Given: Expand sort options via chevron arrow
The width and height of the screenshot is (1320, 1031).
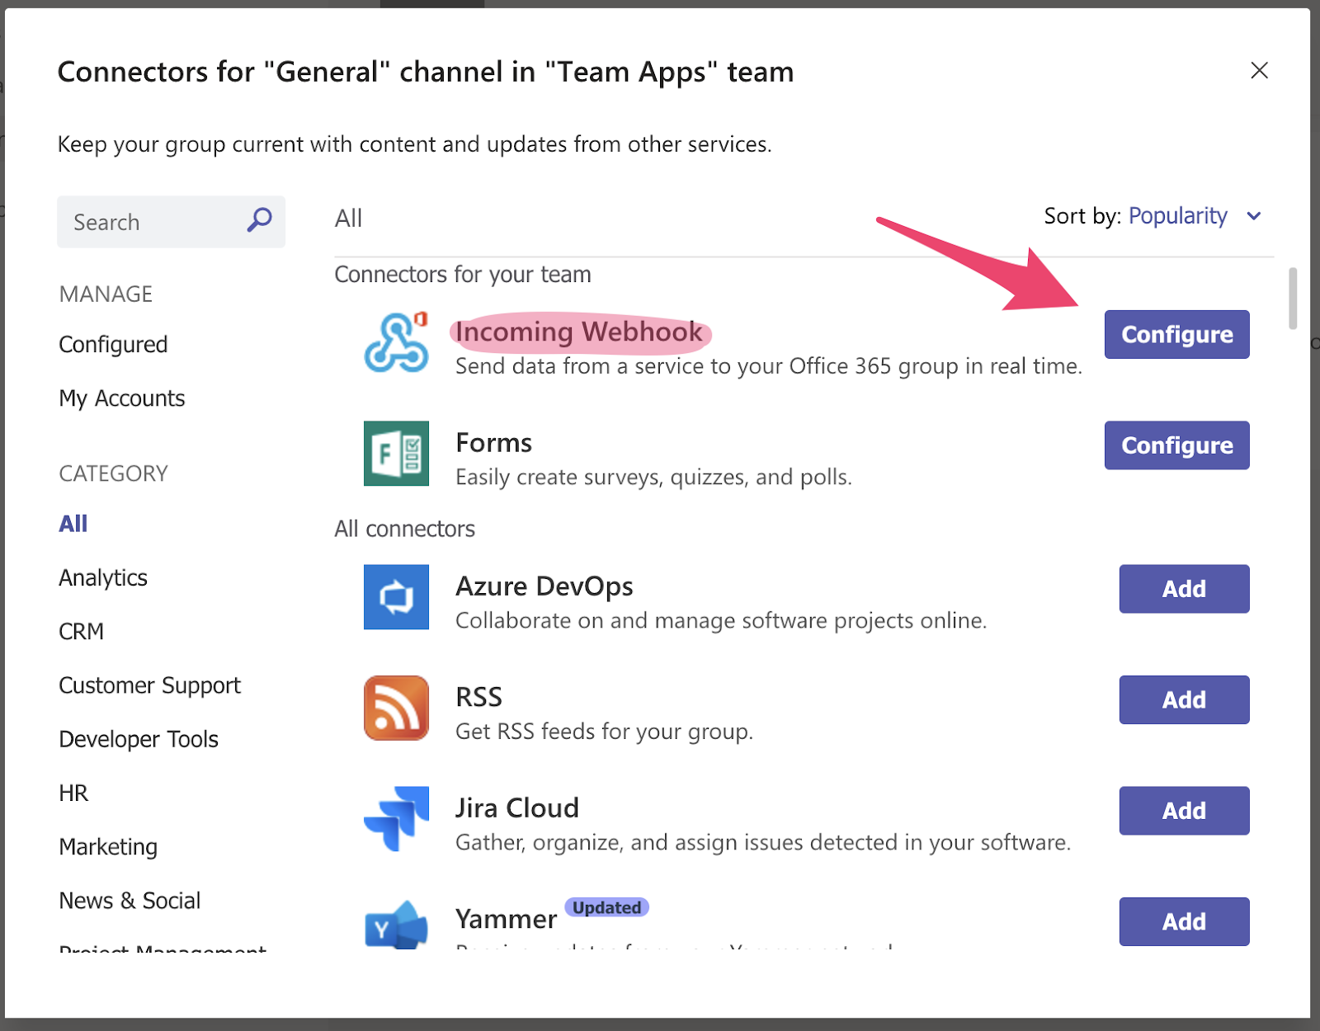Looking at the screenshot, I should tap(1254, 216).
